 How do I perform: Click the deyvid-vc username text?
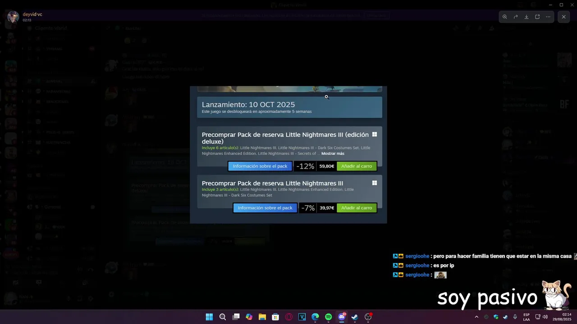[x=32, y=14]
